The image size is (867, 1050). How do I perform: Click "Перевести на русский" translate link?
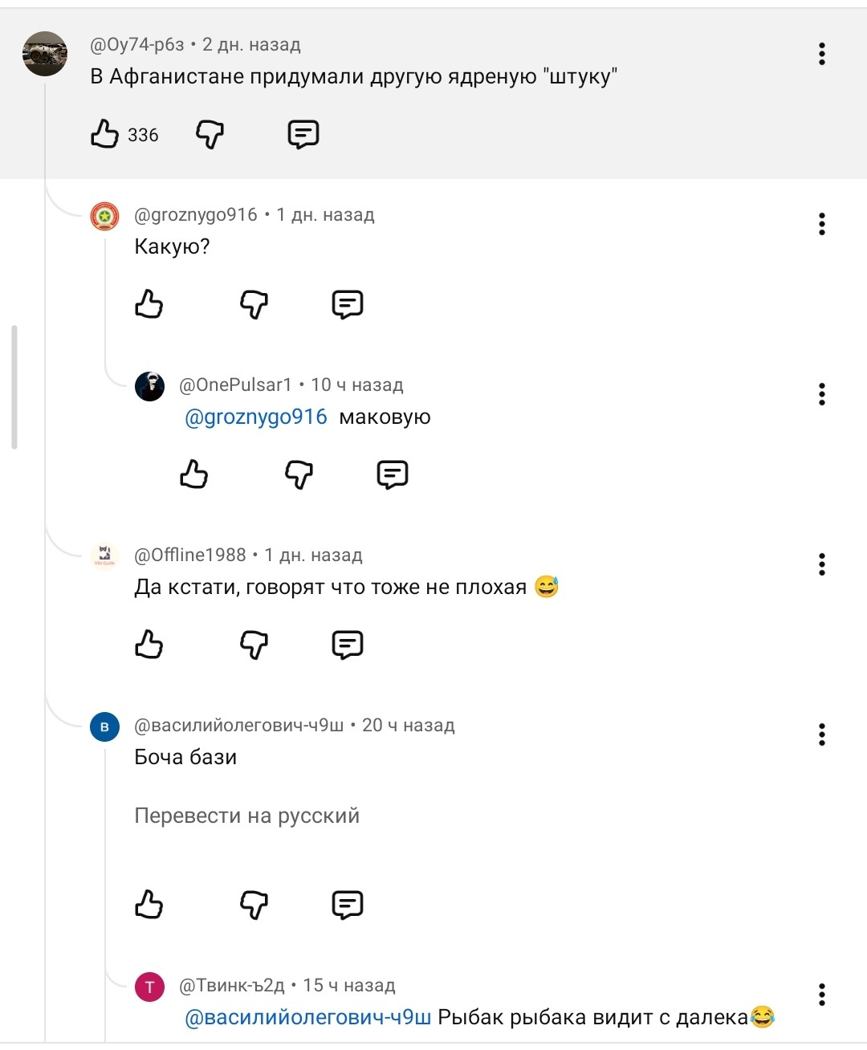pyautogui.click(x=246, y=816)
